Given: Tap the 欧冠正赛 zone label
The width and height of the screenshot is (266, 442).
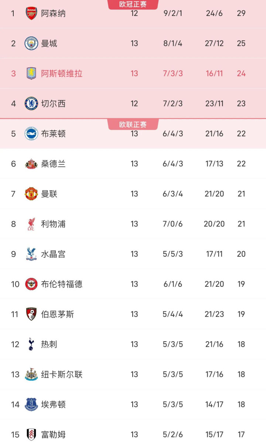Looking at the screenshot, I should click(x=133, y=4).
